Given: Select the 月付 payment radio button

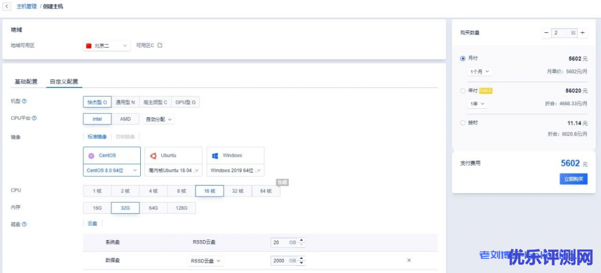Looking at the screenshot, I should pyautogui.click(x=463, y=59).
